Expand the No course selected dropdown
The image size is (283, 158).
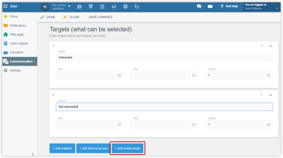[x=61, y=7]
